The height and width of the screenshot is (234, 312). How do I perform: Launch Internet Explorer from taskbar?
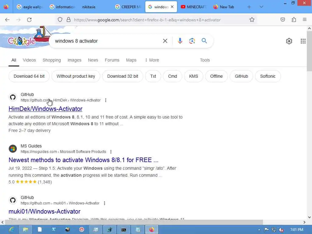[x=12, y=230]
